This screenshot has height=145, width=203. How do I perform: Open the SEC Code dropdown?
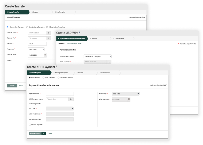tap(60, 109)
